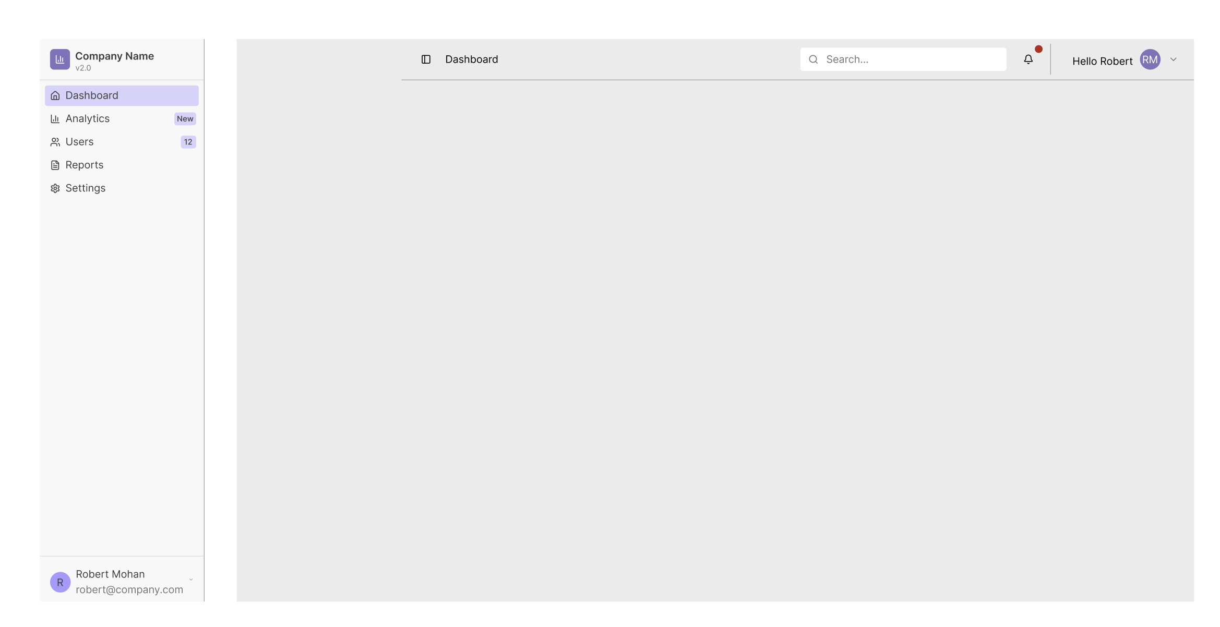This screenshot has height=627, width=1220.
Task: Click the Analytics bar chart icon
Action: click(x=55, y=119)
